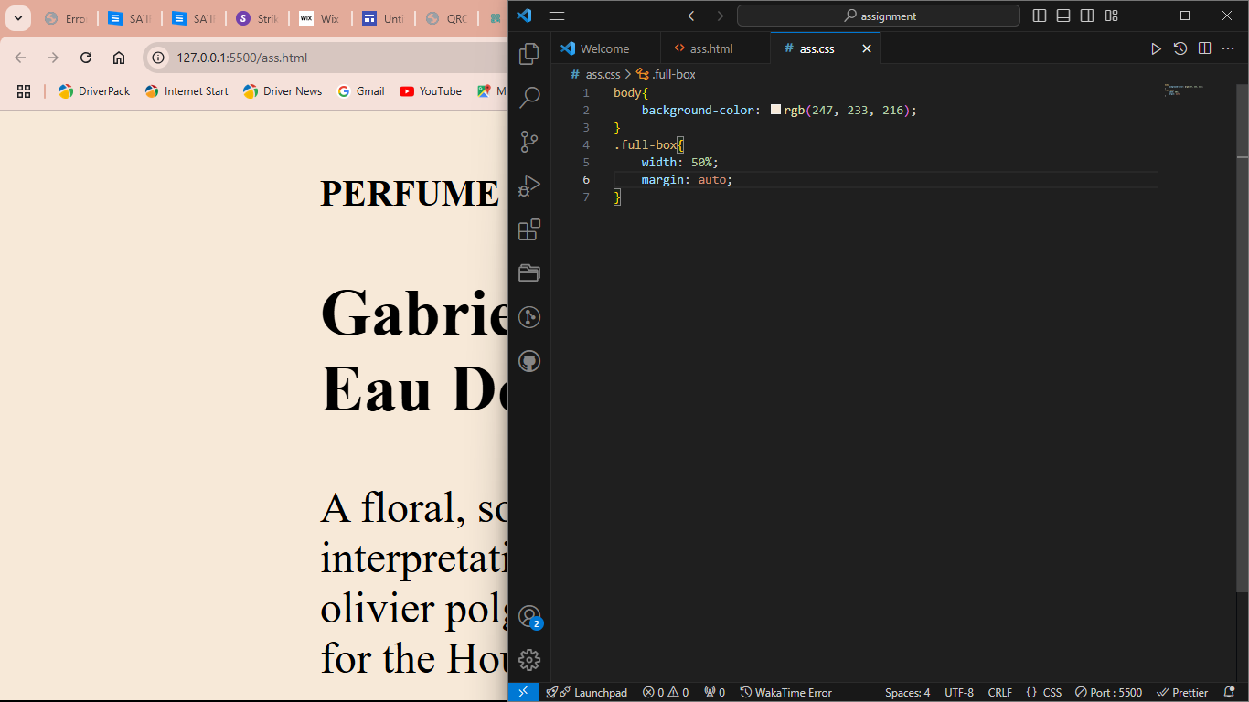Click Launchpad in the status bar
This screenshot has width=1249, height=702.
(x=587, y=692)
